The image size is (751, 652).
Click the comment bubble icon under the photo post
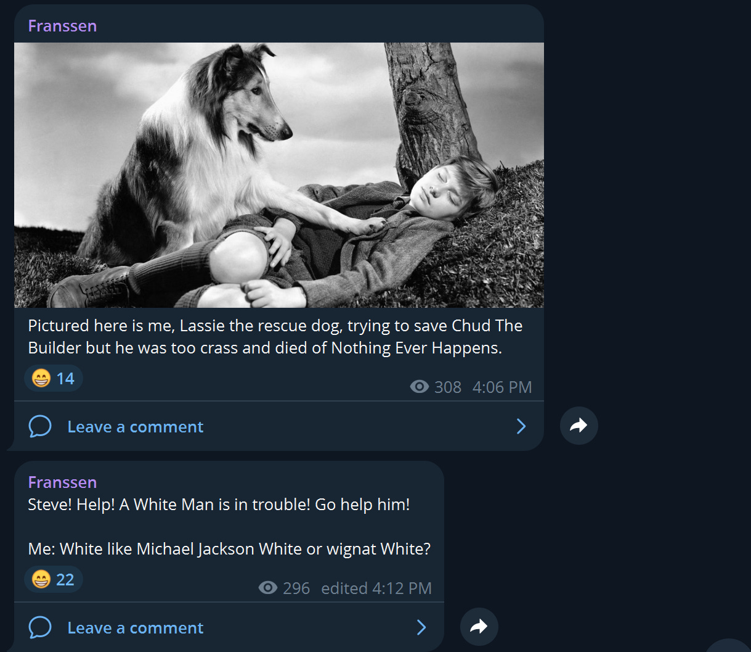(x=40, y=426)
